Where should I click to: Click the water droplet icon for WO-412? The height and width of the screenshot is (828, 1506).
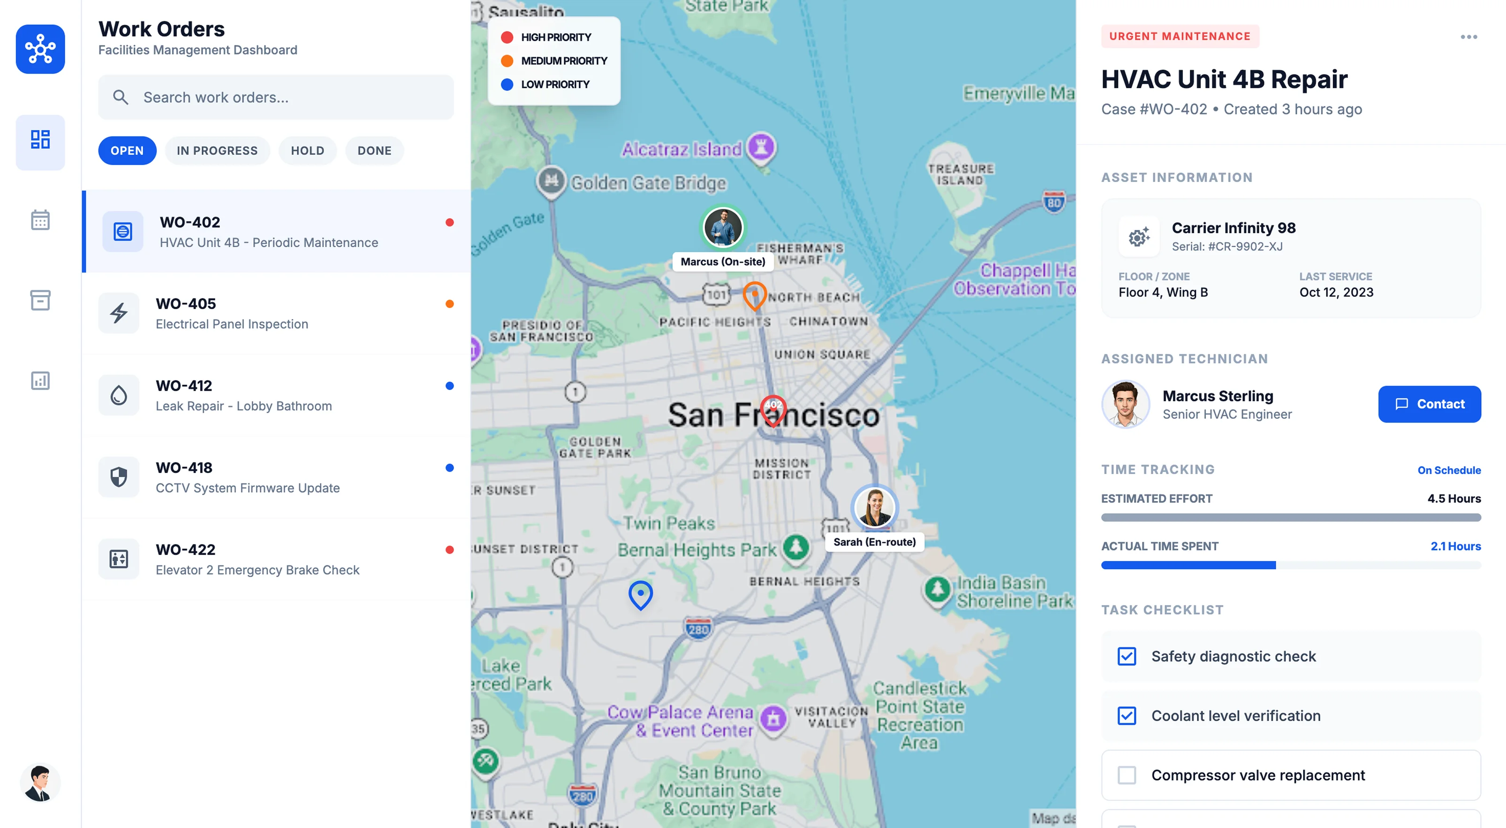pyautogui.click(x=118, y=395)
